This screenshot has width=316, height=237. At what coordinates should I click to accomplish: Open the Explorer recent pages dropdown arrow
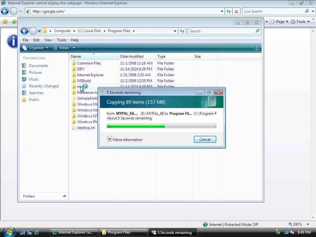[x=39, y=31]
